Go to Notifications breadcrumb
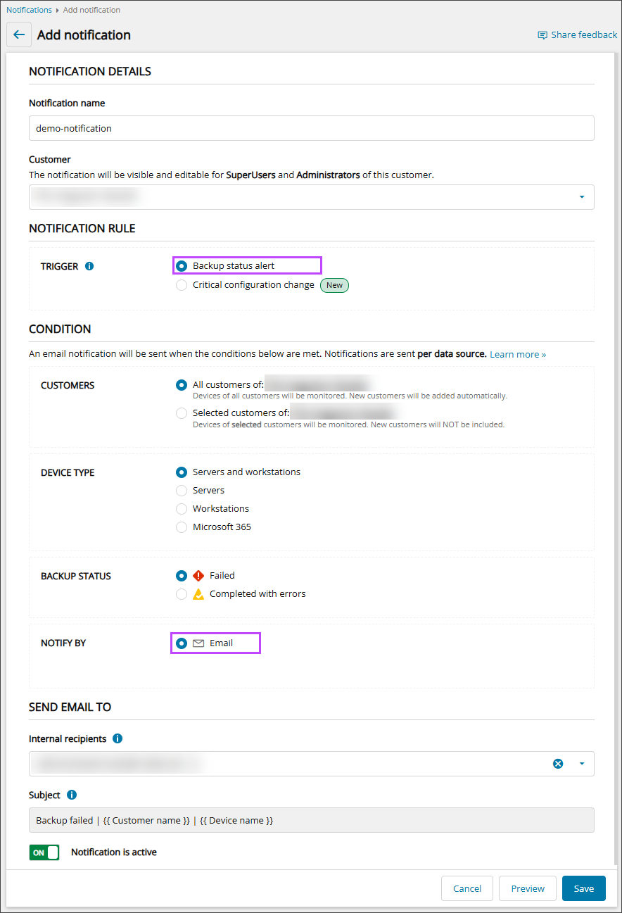 29,10
